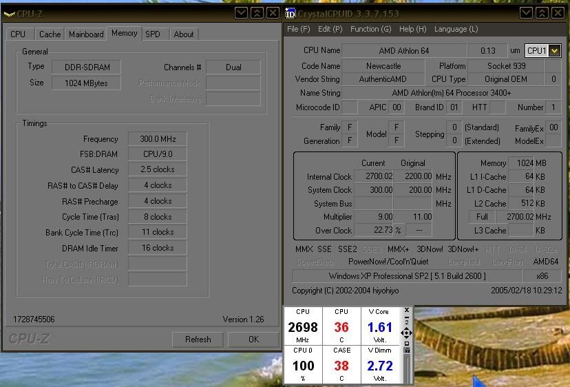Screen dimensions: 570x387
Task: Open the Language (L) menu
Action: tap(456, 29)
